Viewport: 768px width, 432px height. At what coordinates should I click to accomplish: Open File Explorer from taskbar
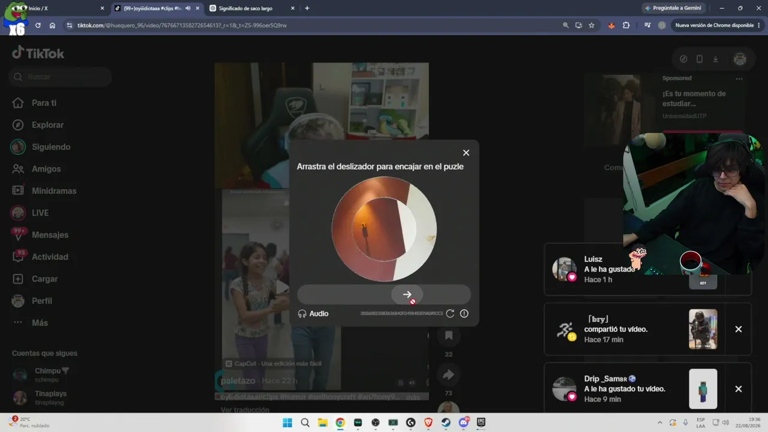pos(322,422)
